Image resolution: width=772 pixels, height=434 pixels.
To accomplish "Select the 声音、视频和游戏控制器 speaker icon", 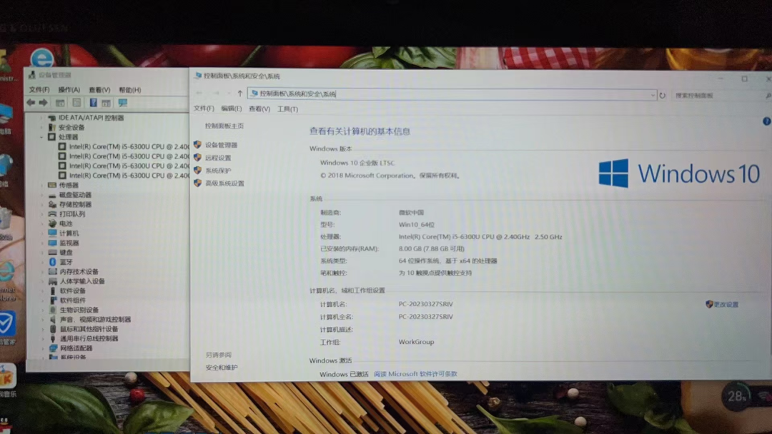I will (x=53, y=320).
